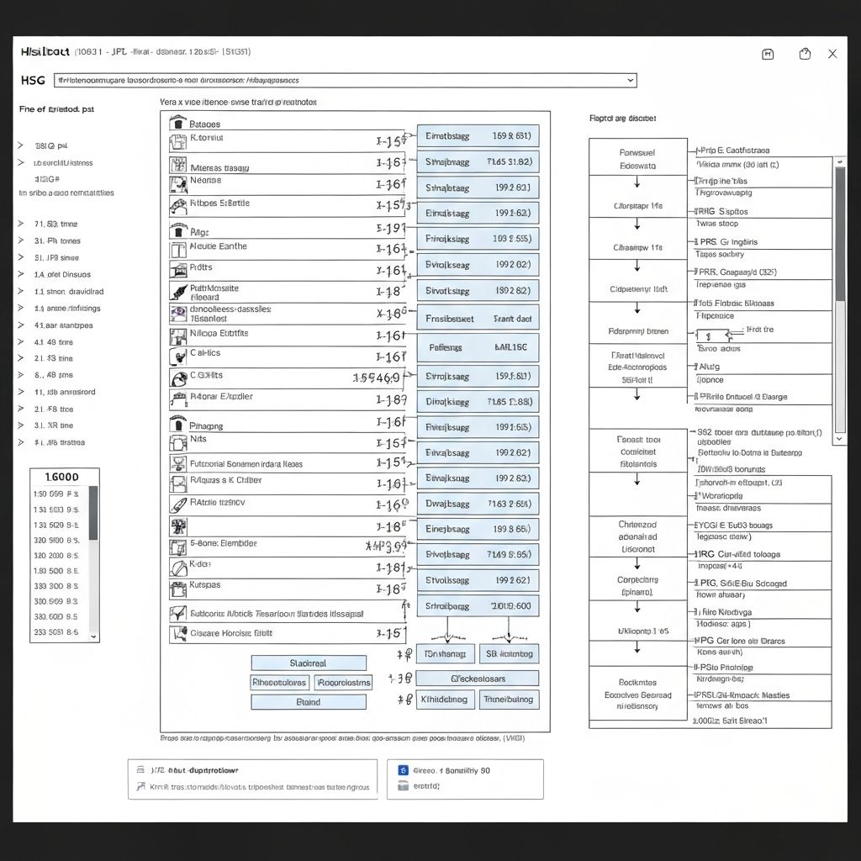Toggle the checkbox beside Neutie Eanthe
The image size is (861, 861).
click(177, 249)
